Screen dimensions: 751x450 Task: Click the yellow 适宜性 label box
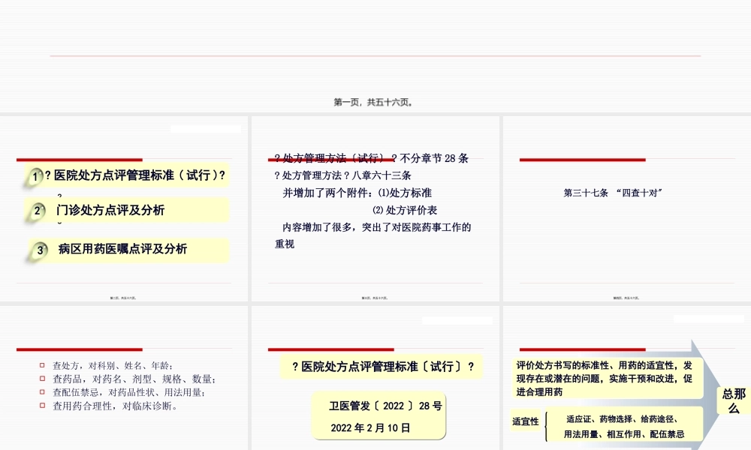526,421
